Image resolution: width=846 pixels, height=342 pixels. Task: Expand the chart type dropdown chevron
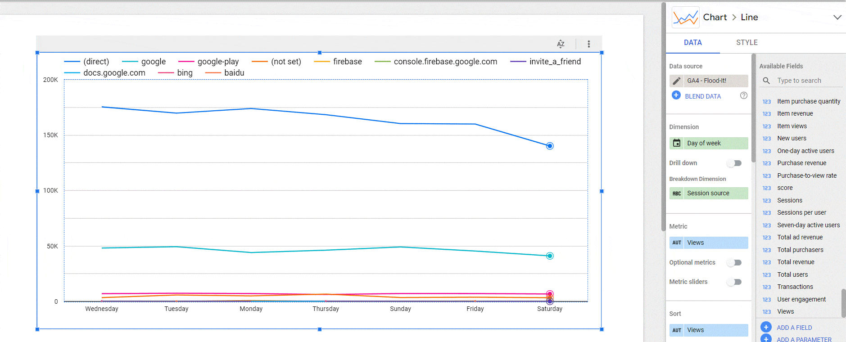pyautogui.click(x=837, y=17)
